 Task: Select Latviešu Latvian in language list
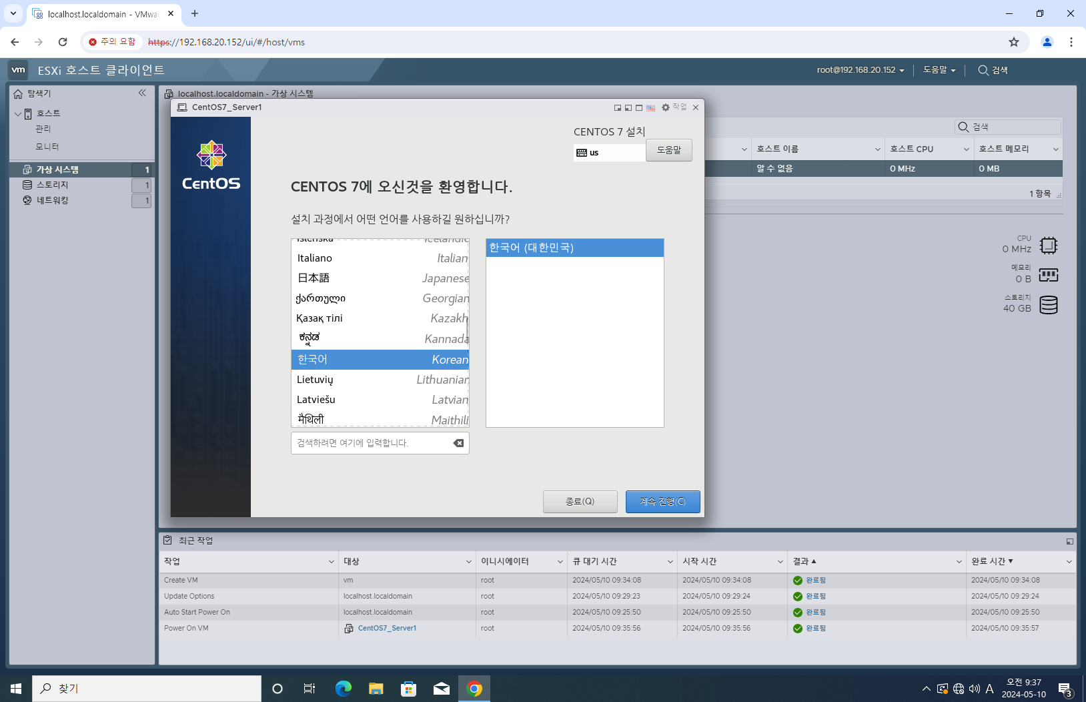[380, 400]
